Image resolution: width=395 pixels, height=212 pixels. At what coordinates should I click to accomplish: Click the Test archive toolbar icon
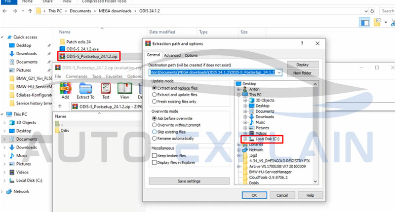pyautogui.click(x=106, y=91)
